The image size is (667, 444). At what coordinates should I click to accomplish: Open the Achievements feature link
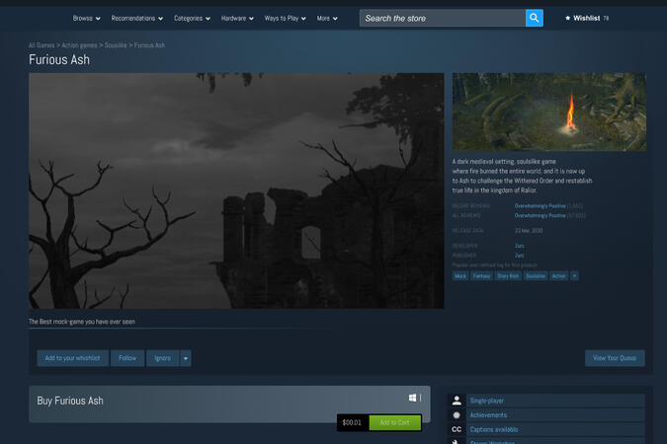coord(488,415)
